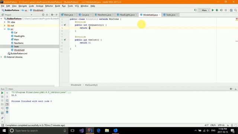Close the Windshield.java tab
Image resolution: width=238 pixels, height=134 pixels.
click(160, 15)
